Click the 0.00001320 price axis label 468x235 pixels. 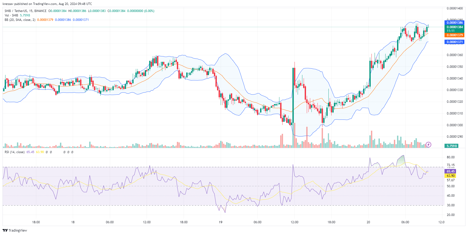click(455, 102)
